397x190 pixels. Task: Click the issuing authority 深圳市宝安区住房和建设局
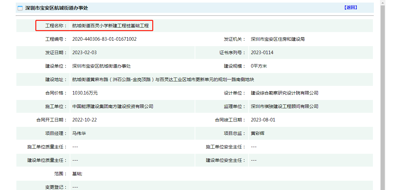[278, 39]
